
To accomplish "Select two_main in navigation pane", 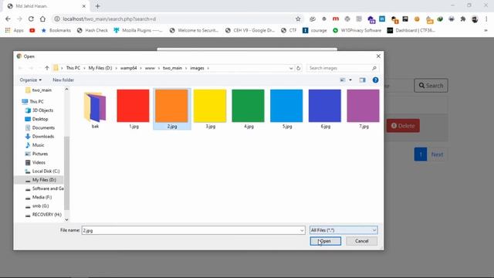I will click(42, 90).
